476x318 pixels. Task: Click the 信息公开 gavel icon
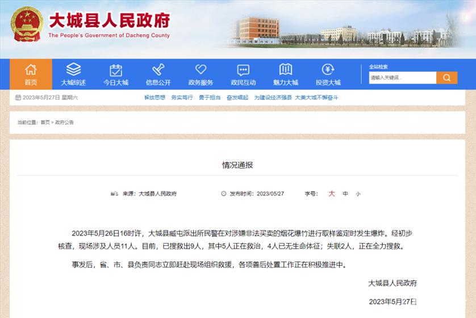(158, 69)
